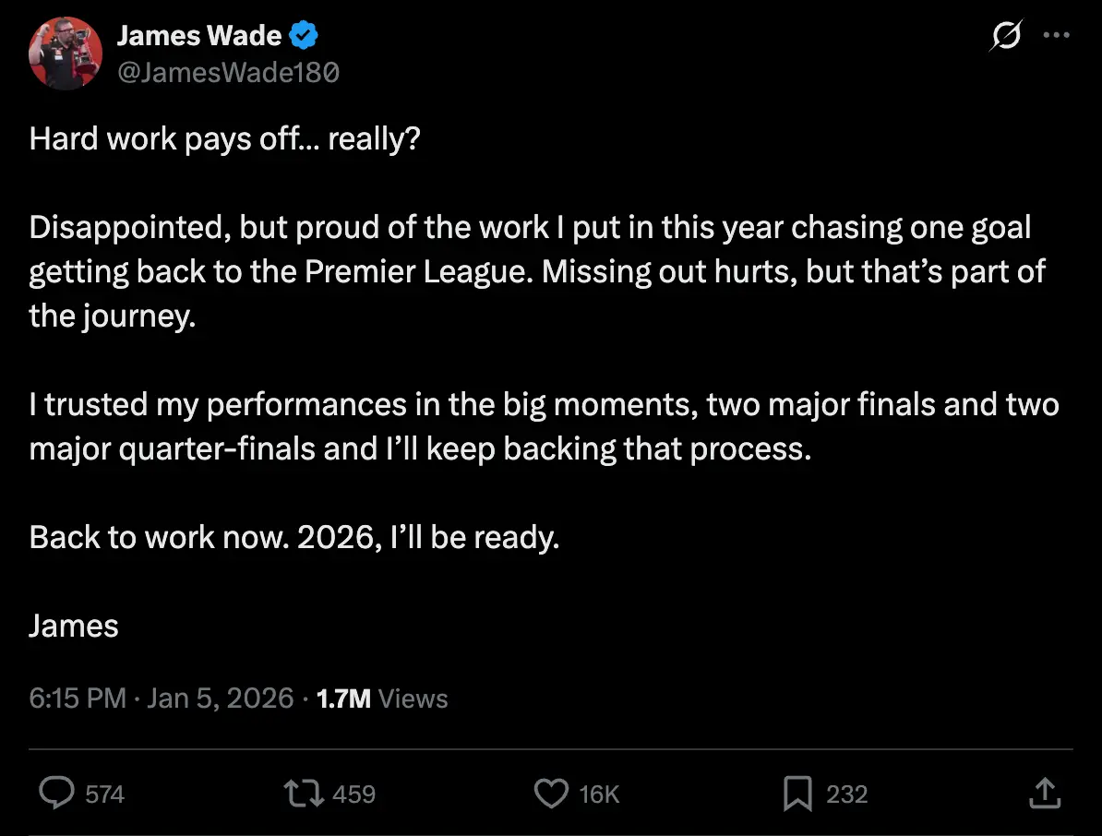Image resolution: width=1102 pixels, height=836 pixels.
Task: Like the post with the heart icon
Action: pyautogui.click(x=551, y=793)
